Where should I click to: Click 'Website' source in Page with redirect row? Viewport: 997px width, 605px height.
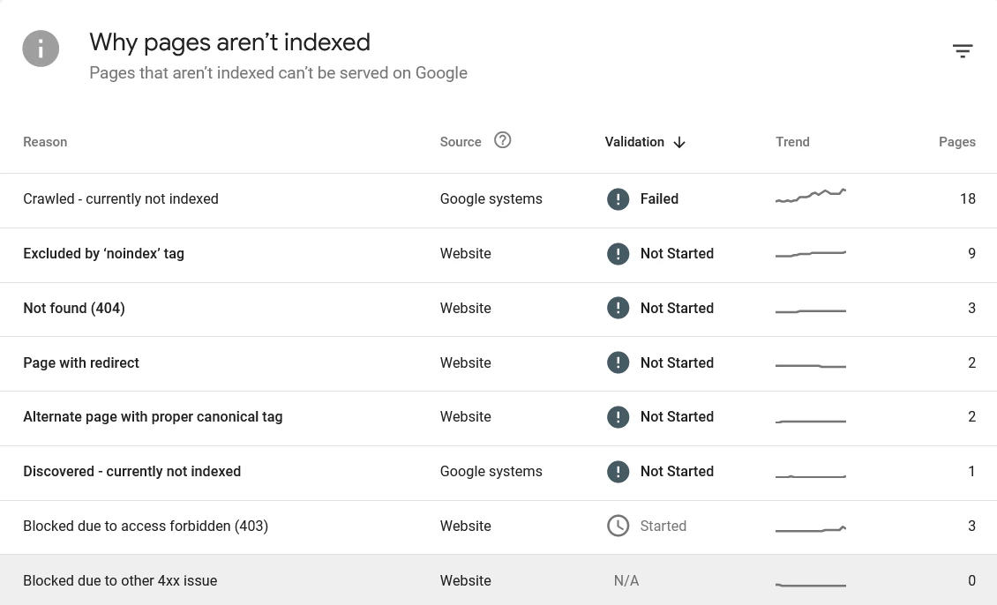pos(466,362)
